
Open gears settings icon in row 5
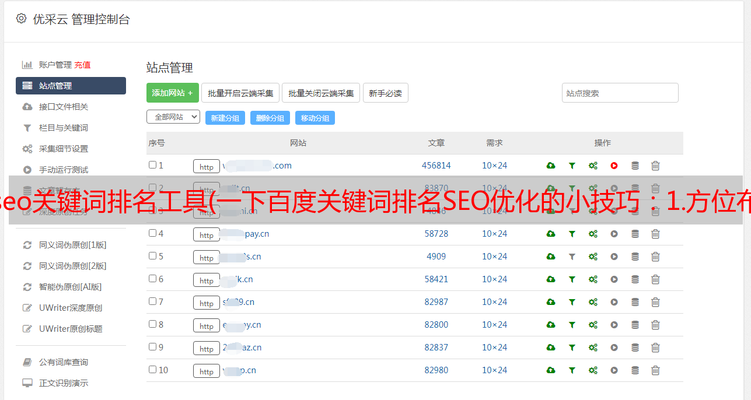593,257
